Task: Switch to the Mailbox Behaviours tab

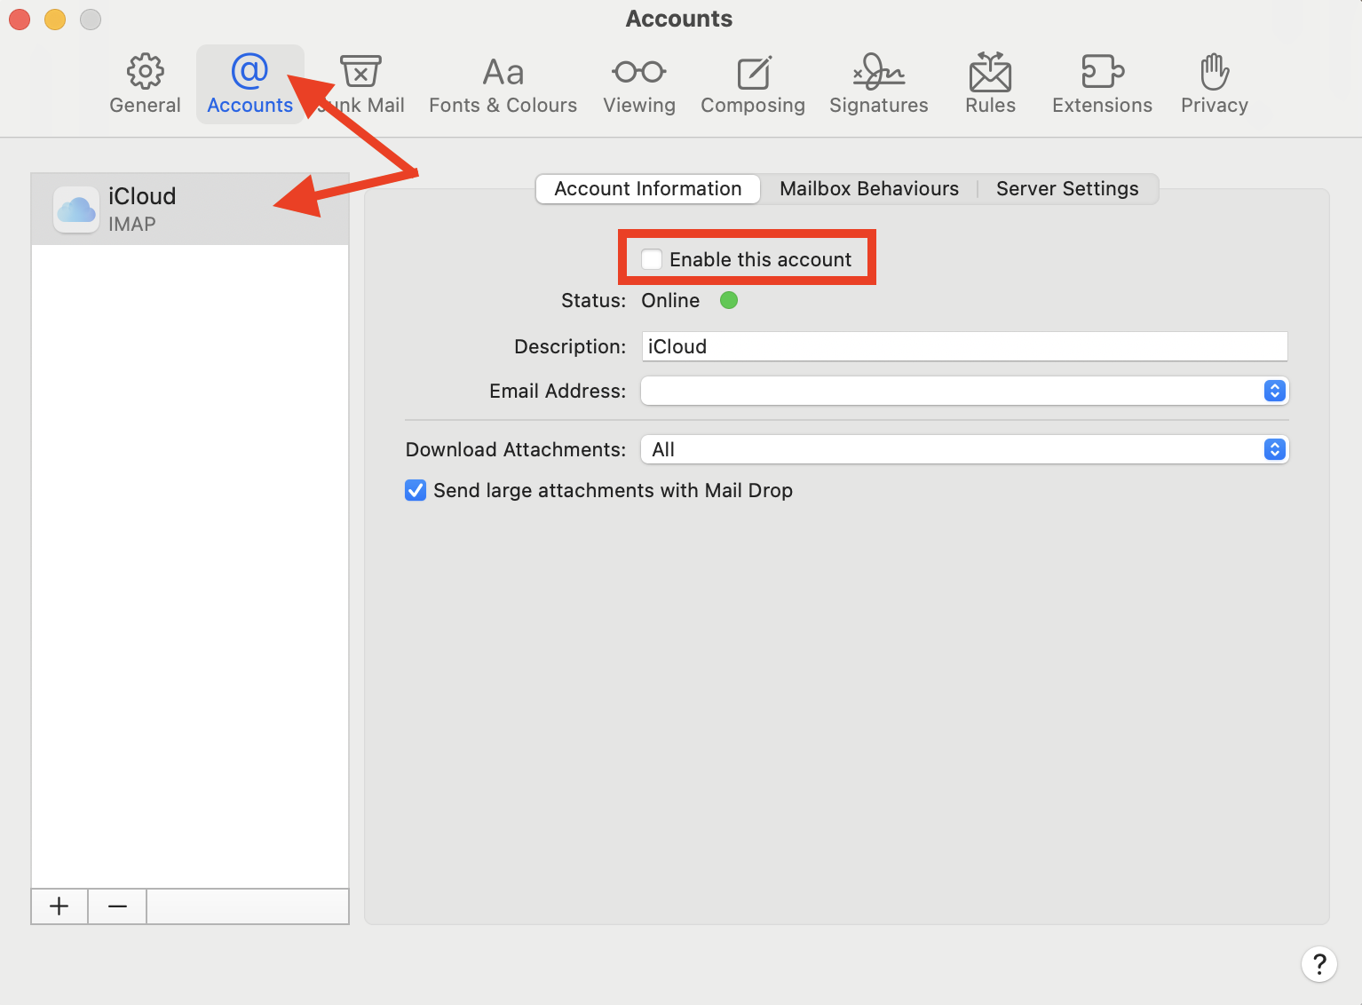Action: (868, 188)
